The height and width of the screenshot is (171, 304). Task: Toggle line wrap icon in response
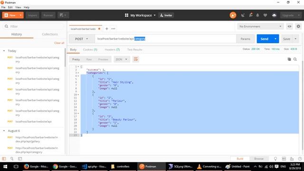tap(136, 59)
